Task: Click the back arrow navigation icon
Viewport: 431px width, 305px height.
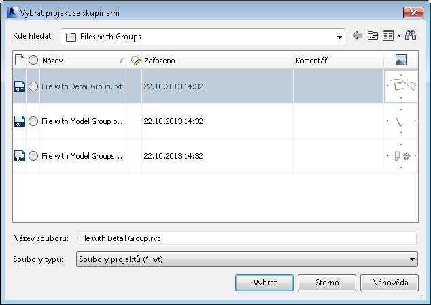Action: tap(358, 36)
